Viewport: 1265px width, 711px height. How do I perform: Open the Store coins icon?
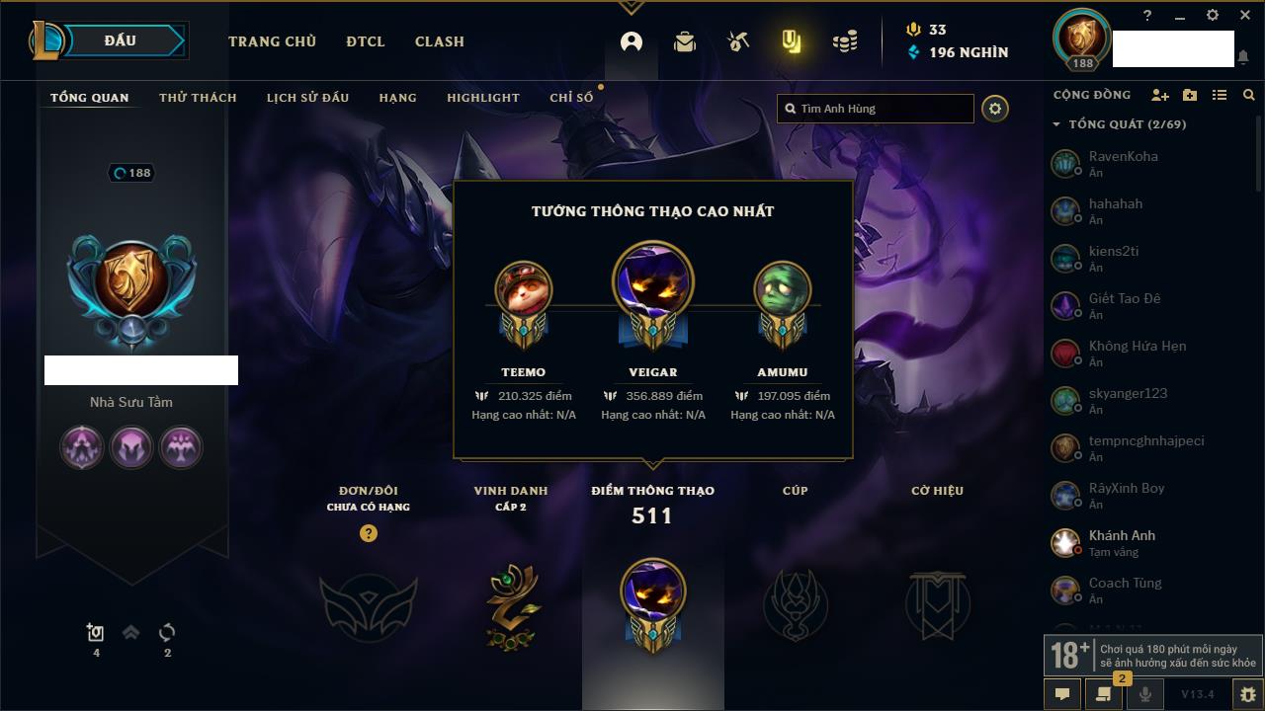click(x=844, y=41)
